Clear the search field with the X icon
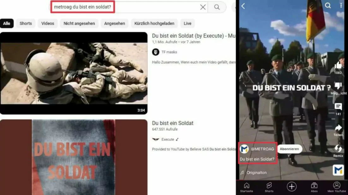Image resolution: width=348 pixels, height=195 pixels. point(203,7)
